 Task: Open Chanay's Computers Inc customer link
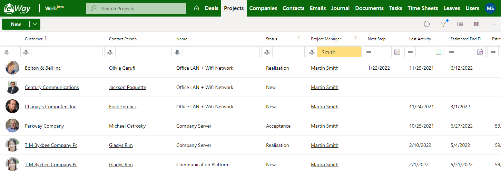(50, 107)
